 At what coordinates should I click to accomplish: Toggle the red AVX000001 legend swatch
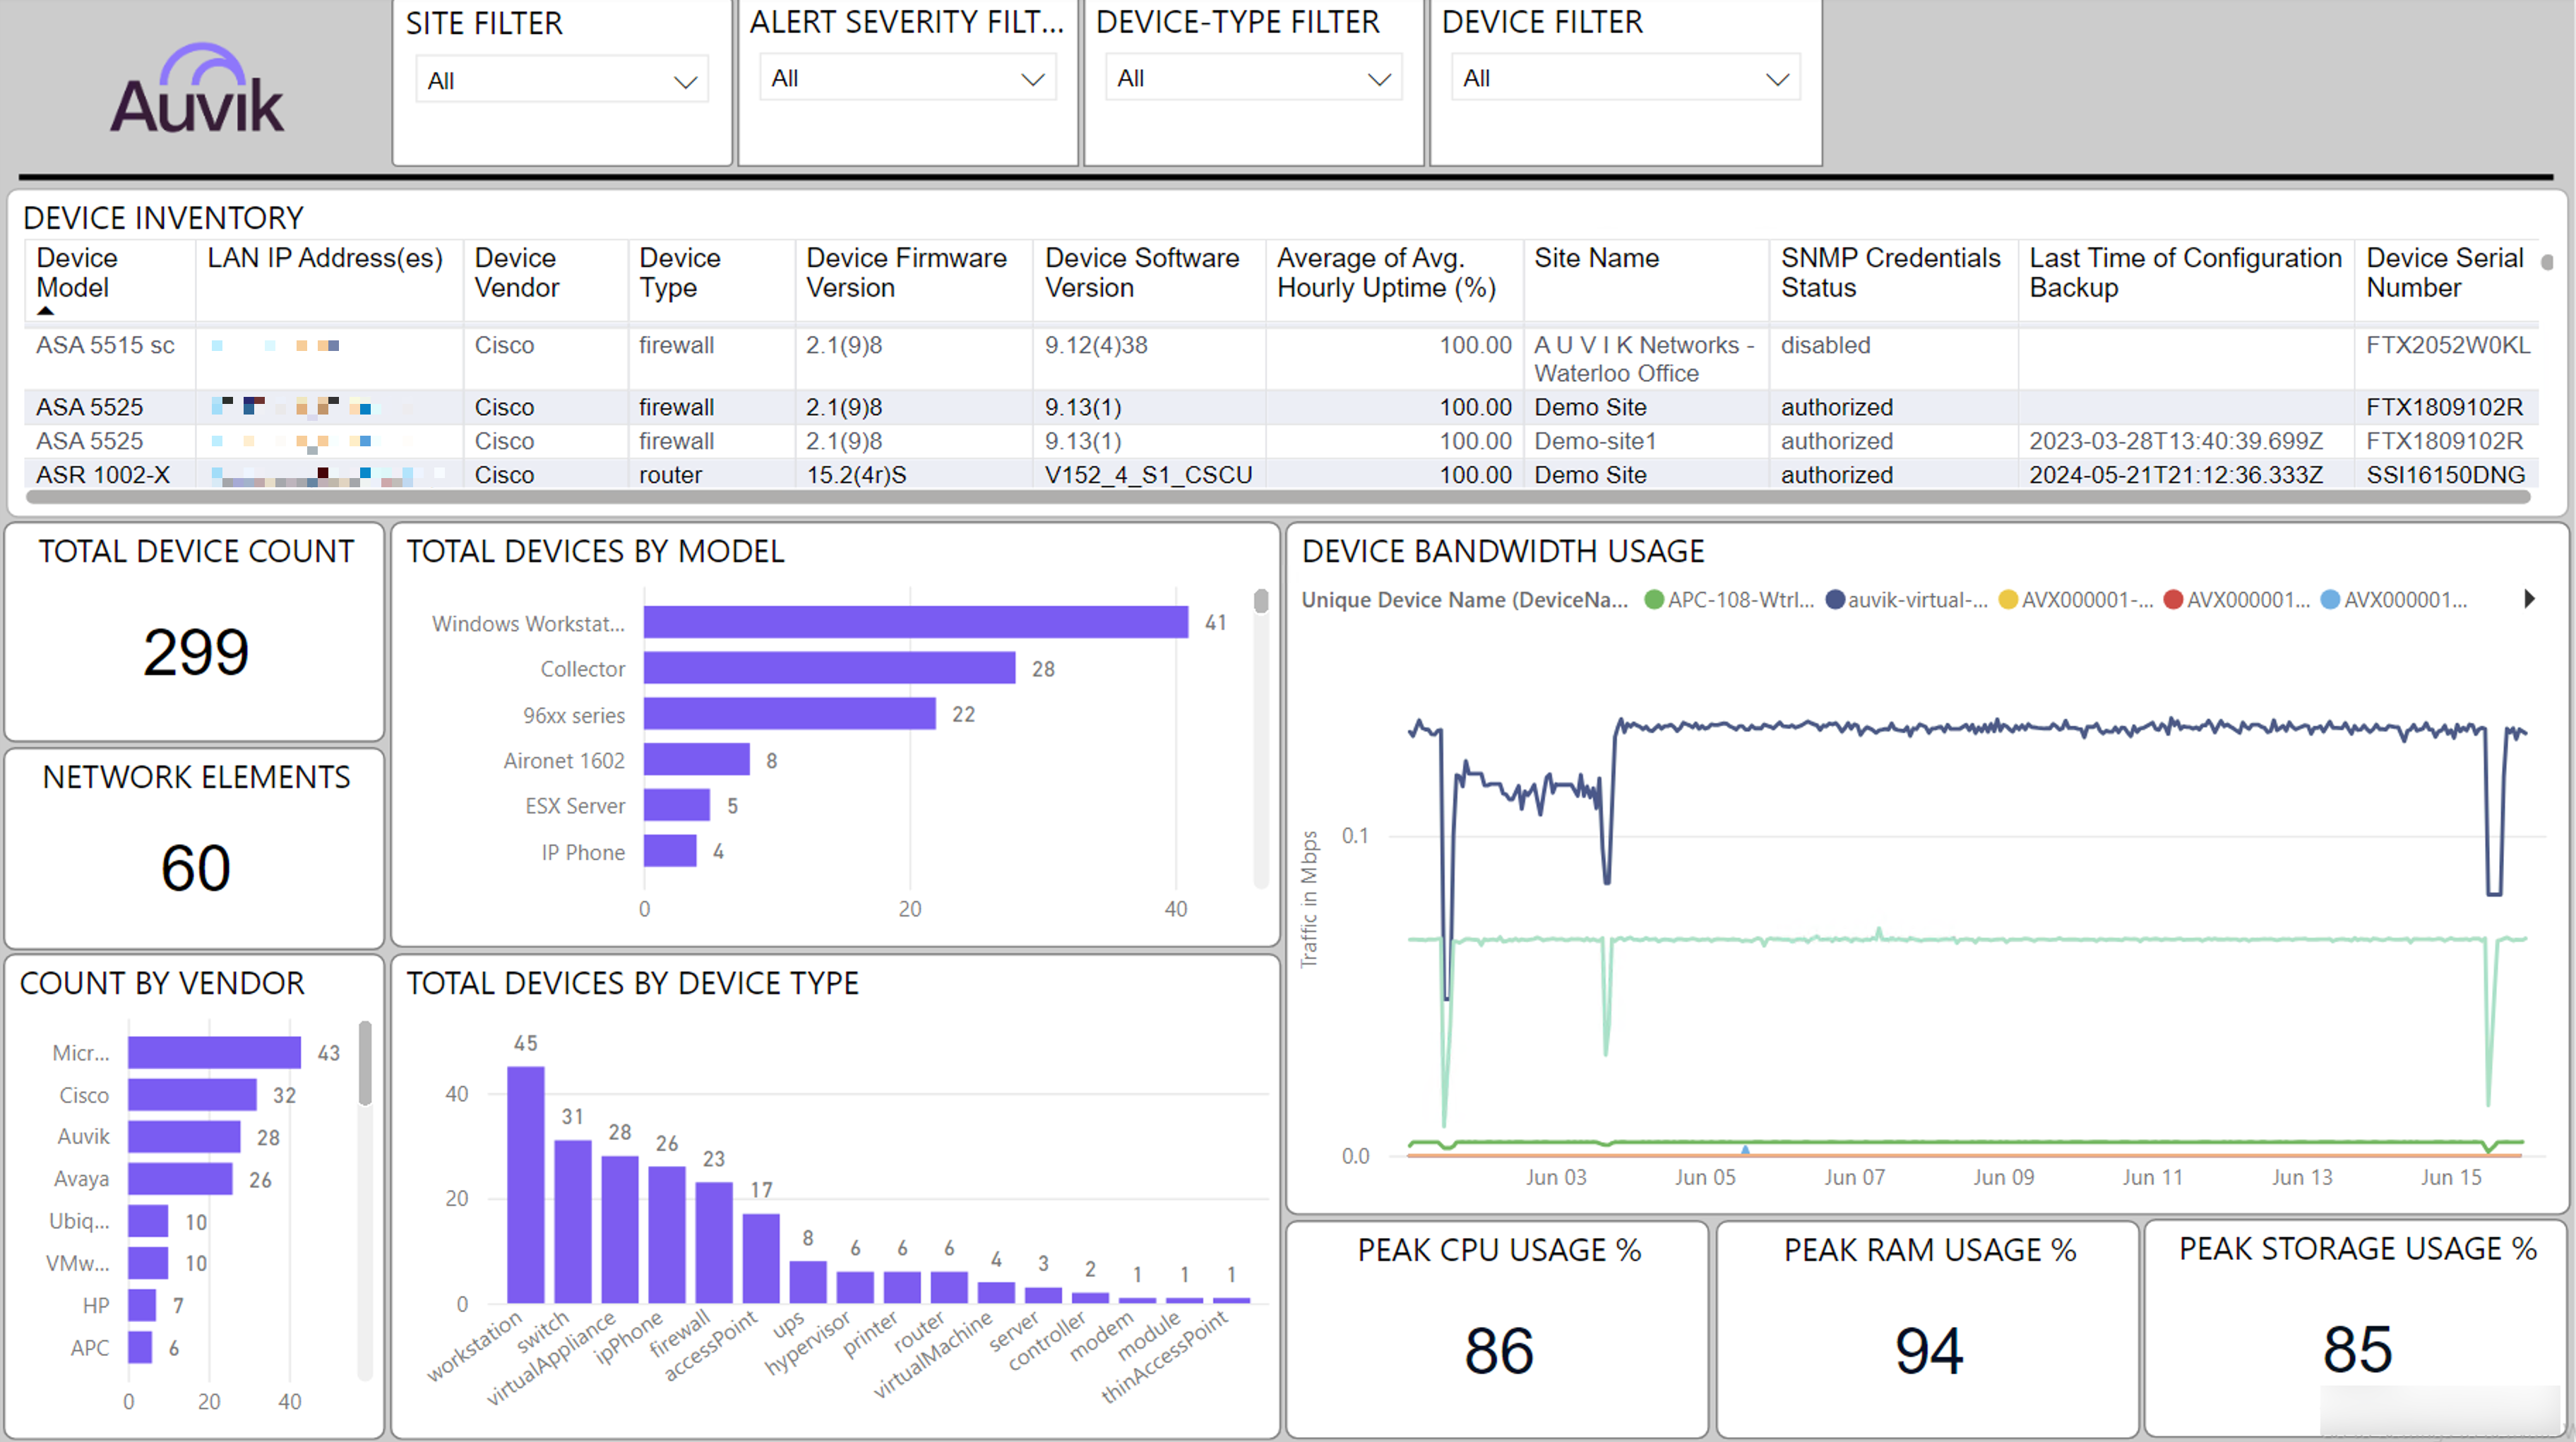[x=2173, y=600]
